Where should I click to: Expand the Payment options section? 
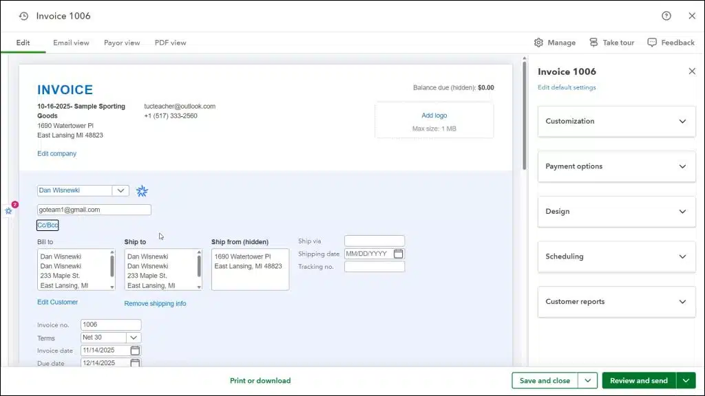tap(616, 166)
